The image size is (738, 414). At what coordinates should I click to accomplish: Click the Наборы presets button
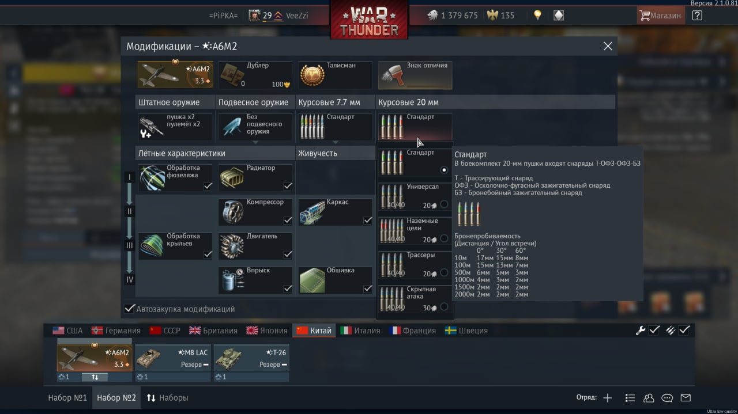point(167,397)
